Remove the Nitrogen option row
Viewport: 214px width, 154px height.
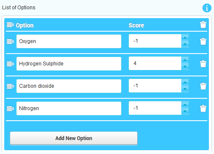203,108
